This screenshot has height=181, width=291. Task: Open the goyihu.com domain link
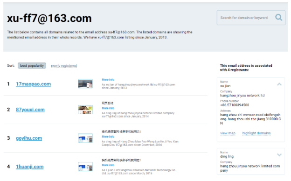(29, 138)
